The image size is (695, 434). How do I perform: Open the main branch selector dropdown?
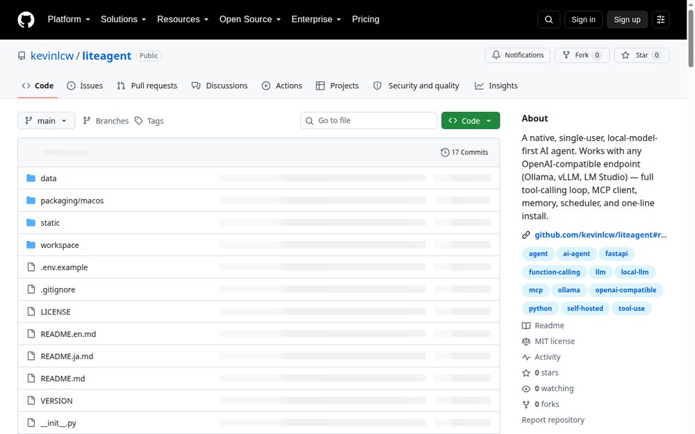[x=46, y=120]
